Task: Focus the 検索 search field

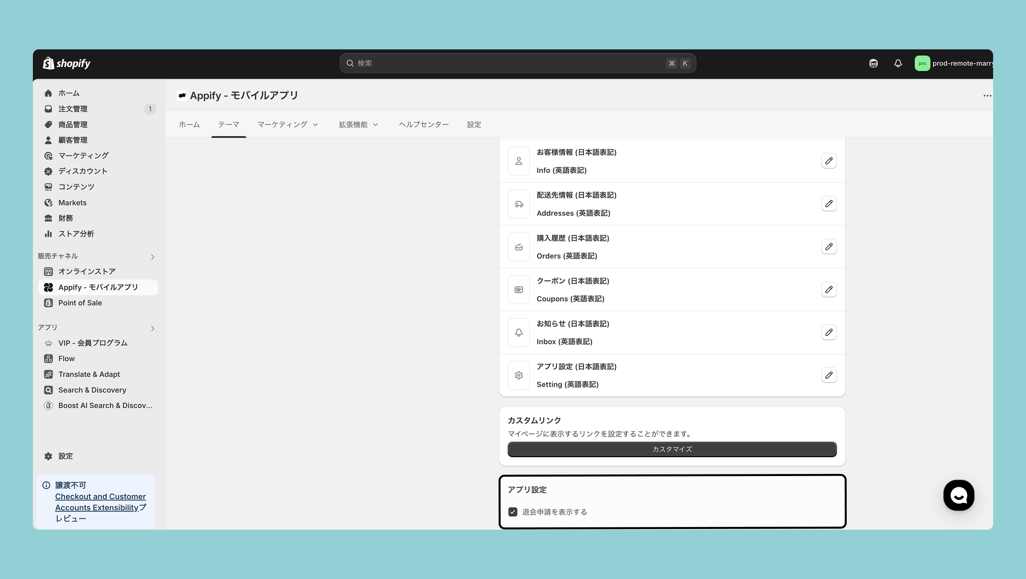Action: coord(518,63)
